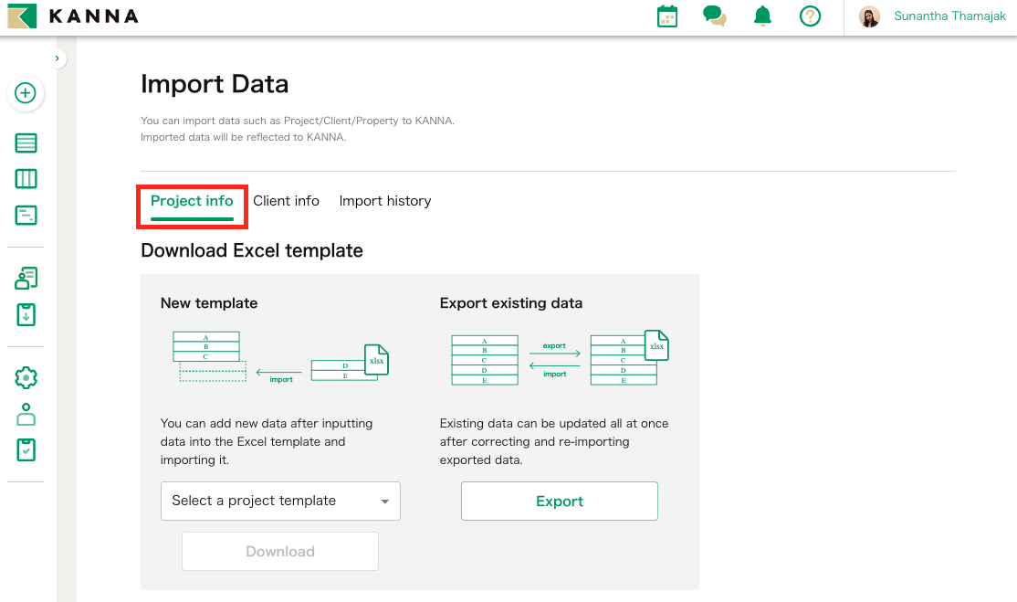Open the help question-mark icon

pos(810,16)
